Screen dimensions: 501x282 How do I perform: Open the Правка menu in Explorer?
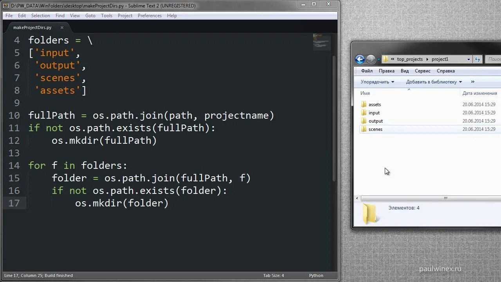(x=387, y=71)
